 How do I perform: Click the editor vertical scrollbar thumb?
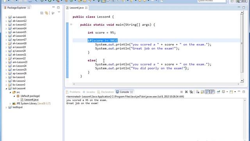click(x=242, y=43)
